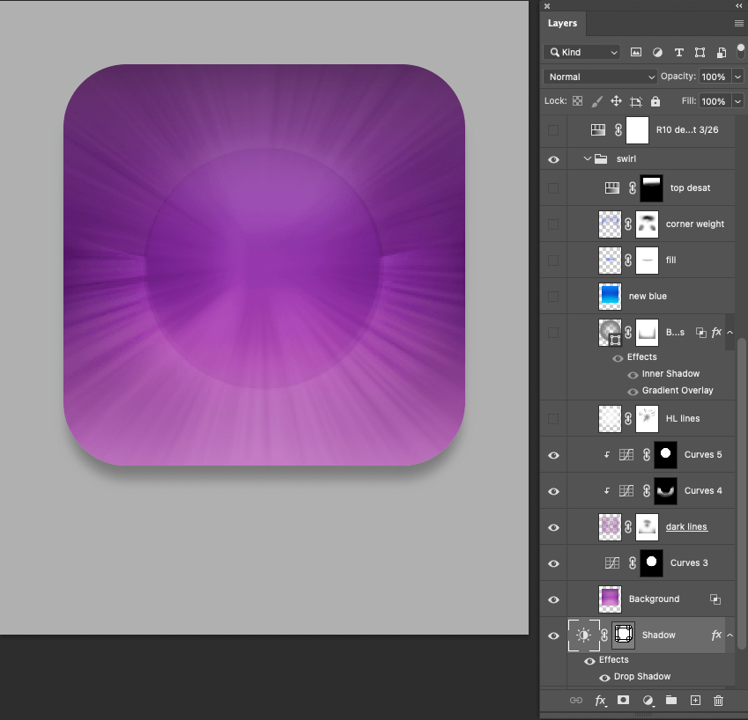Hide the Background layer

pyautogui.click(x=553, y=599)
